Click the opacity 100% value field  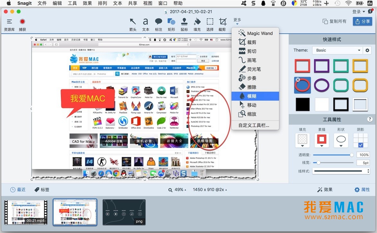tap(364, 155)
